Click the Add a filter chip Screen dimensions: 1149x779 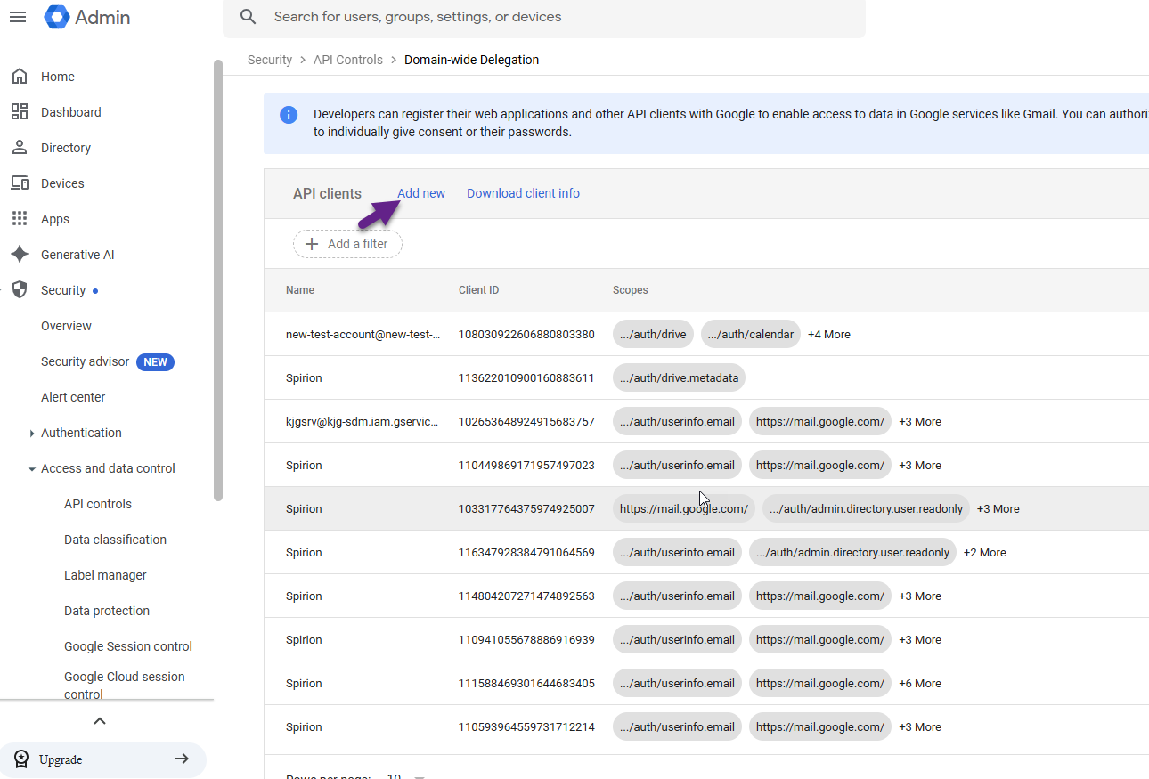click(347, 244)
